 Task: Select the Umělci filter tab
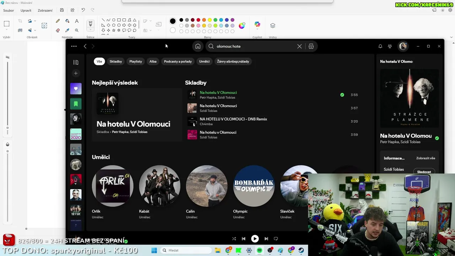coord(204,62)
